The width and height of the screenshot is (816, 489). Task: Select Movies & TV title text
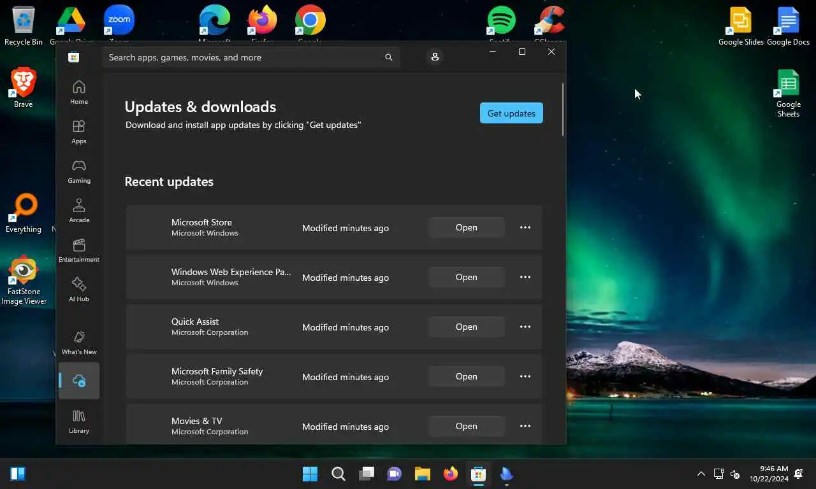point(197,421)
